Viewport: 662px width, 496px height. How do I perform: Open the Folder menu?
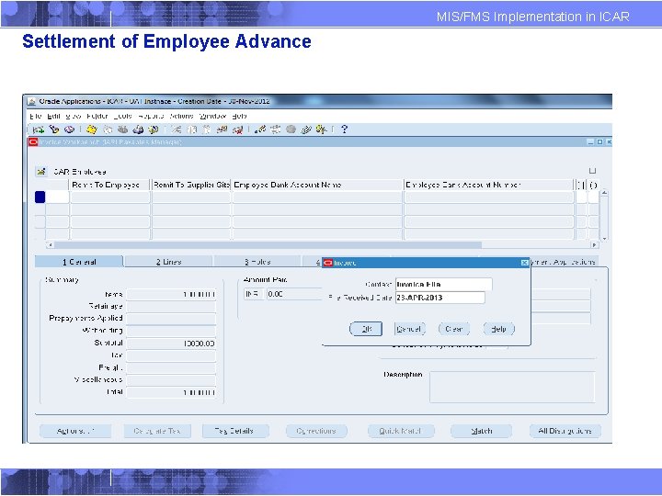coord(97,116)
